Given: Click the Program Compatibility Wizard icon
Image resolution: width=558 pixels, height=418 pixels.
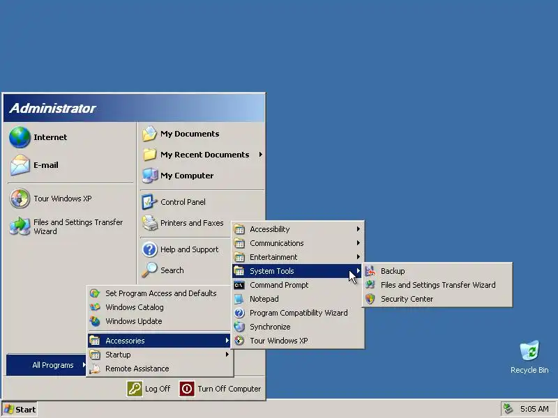Looking at the screenshot, I should pyautogui.click(x=239, y=313).
